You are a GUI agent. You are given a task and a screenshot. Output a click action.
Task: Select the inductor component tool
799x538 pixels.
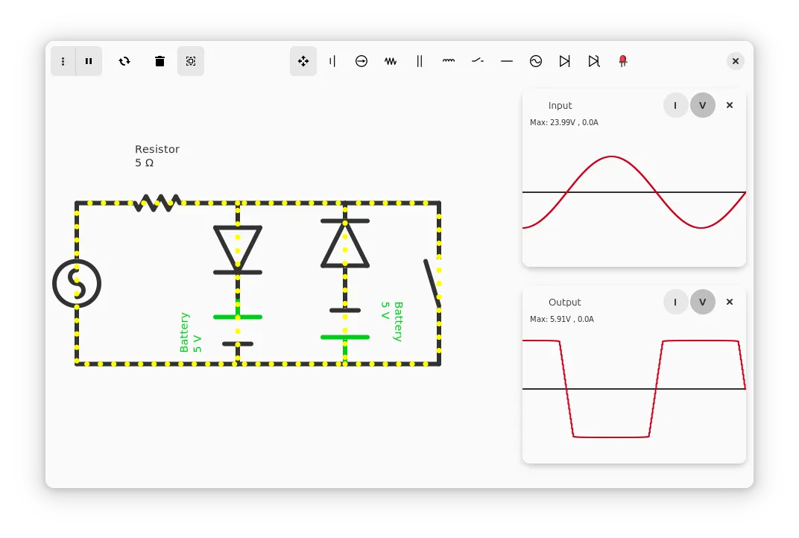coord(449,61)
